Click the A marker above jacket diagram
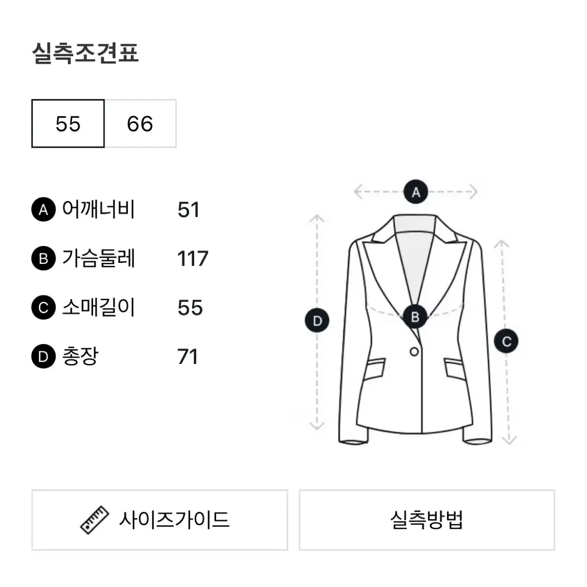587x587 pixels. (x=416, y=192)
